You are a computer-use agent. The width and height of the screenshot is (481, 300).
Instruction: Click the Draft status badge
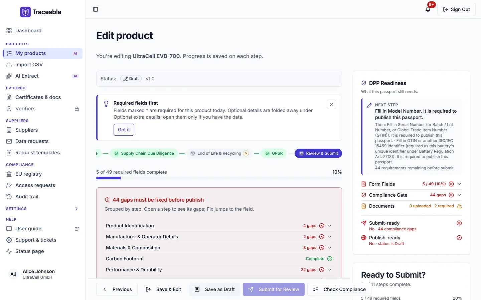[x=131, y=79]
